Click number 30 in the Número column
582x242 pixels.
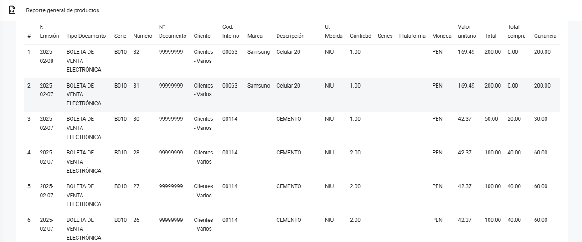click(x=136, y=119)
